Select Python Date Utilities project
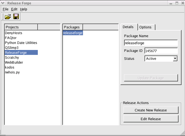Viewport: 185px width, 136px height. coord(21,43)
